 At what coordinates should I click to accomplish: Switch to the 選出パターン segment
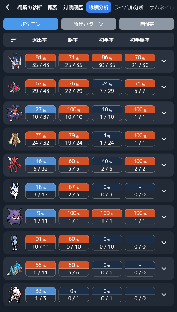89,24
